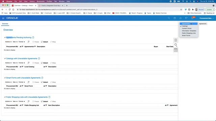Detach the Catalogs with Unavailable Agreements table

(45, 63)
